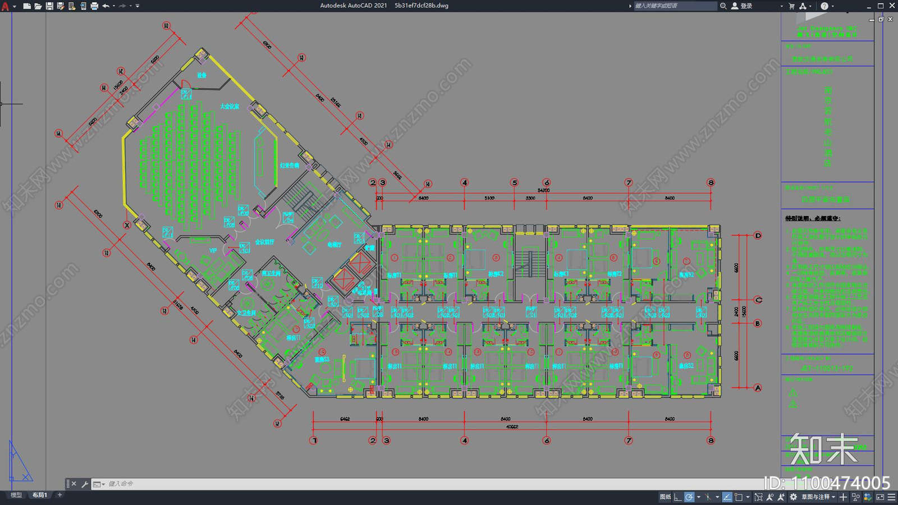Open workspace switching gear icon
The image size is (898, 505).
793,497
